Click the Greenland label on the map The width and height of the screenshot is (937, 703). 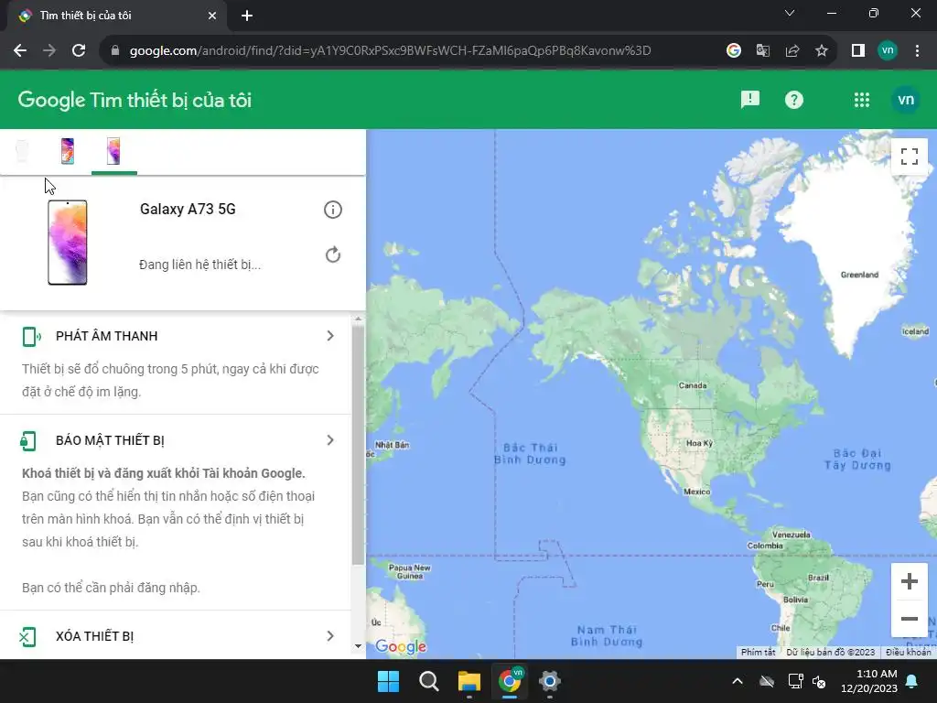click(859, 275)
